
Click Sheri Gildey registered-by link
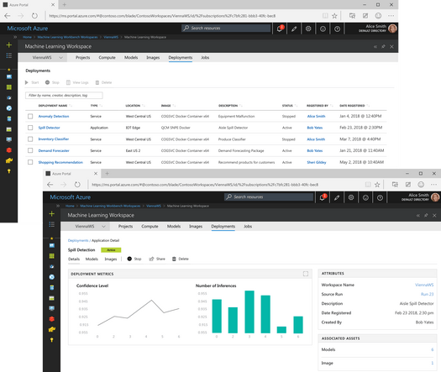[x=317, y=162]
